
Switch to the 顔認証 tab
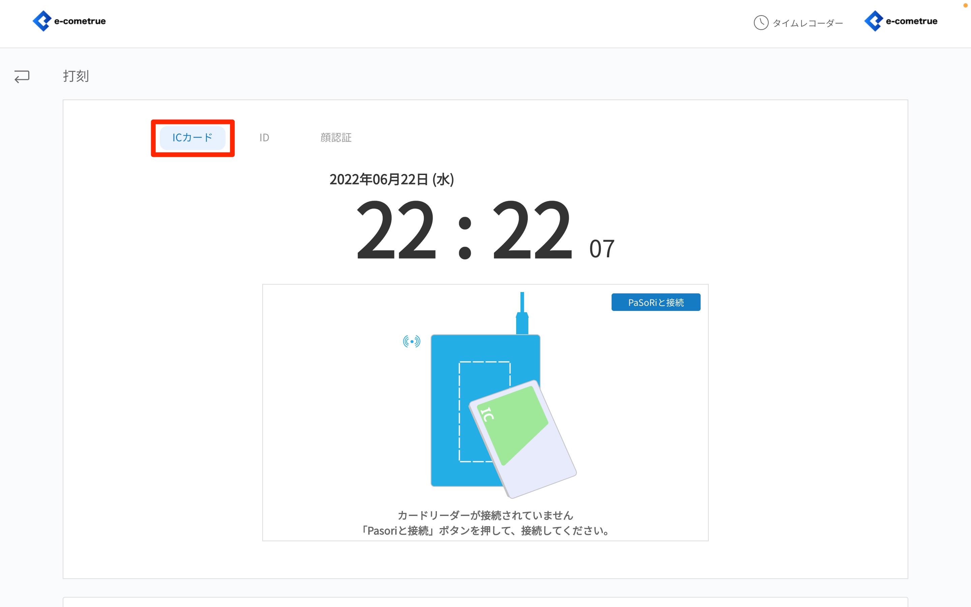[x=336, y=138]
